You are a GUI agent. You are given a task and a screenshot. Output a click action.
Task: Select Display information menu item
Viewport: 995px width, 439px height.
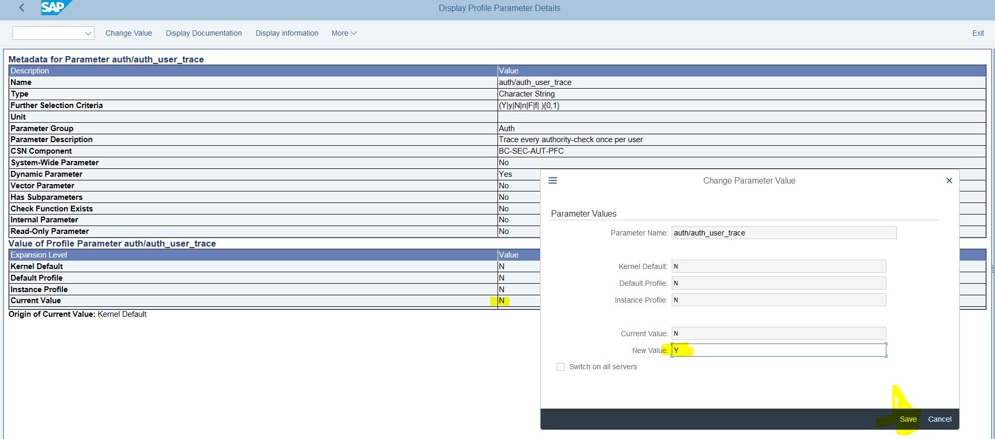pyautogui.click(x=287, y=33)
